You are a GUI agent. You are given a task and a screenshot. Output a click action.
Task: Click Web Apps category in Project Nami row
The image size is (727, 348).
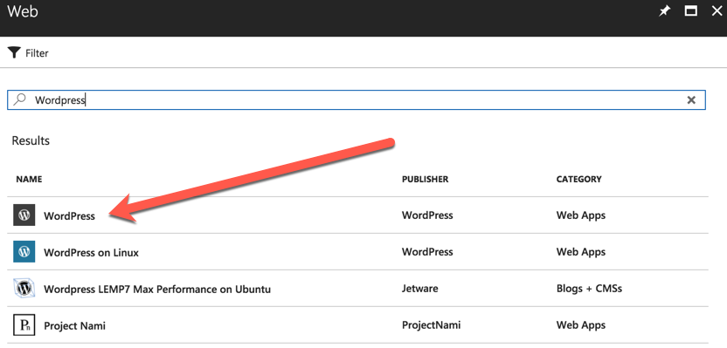581,325
